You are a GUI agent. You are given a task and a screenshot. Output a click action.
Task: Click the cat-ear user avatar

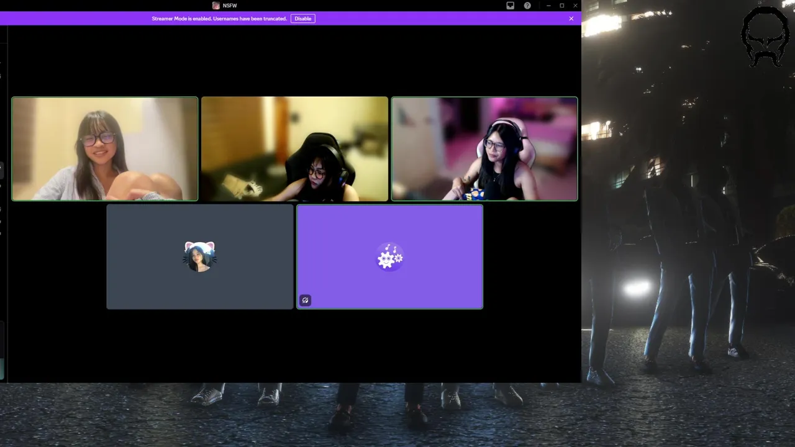199,256
